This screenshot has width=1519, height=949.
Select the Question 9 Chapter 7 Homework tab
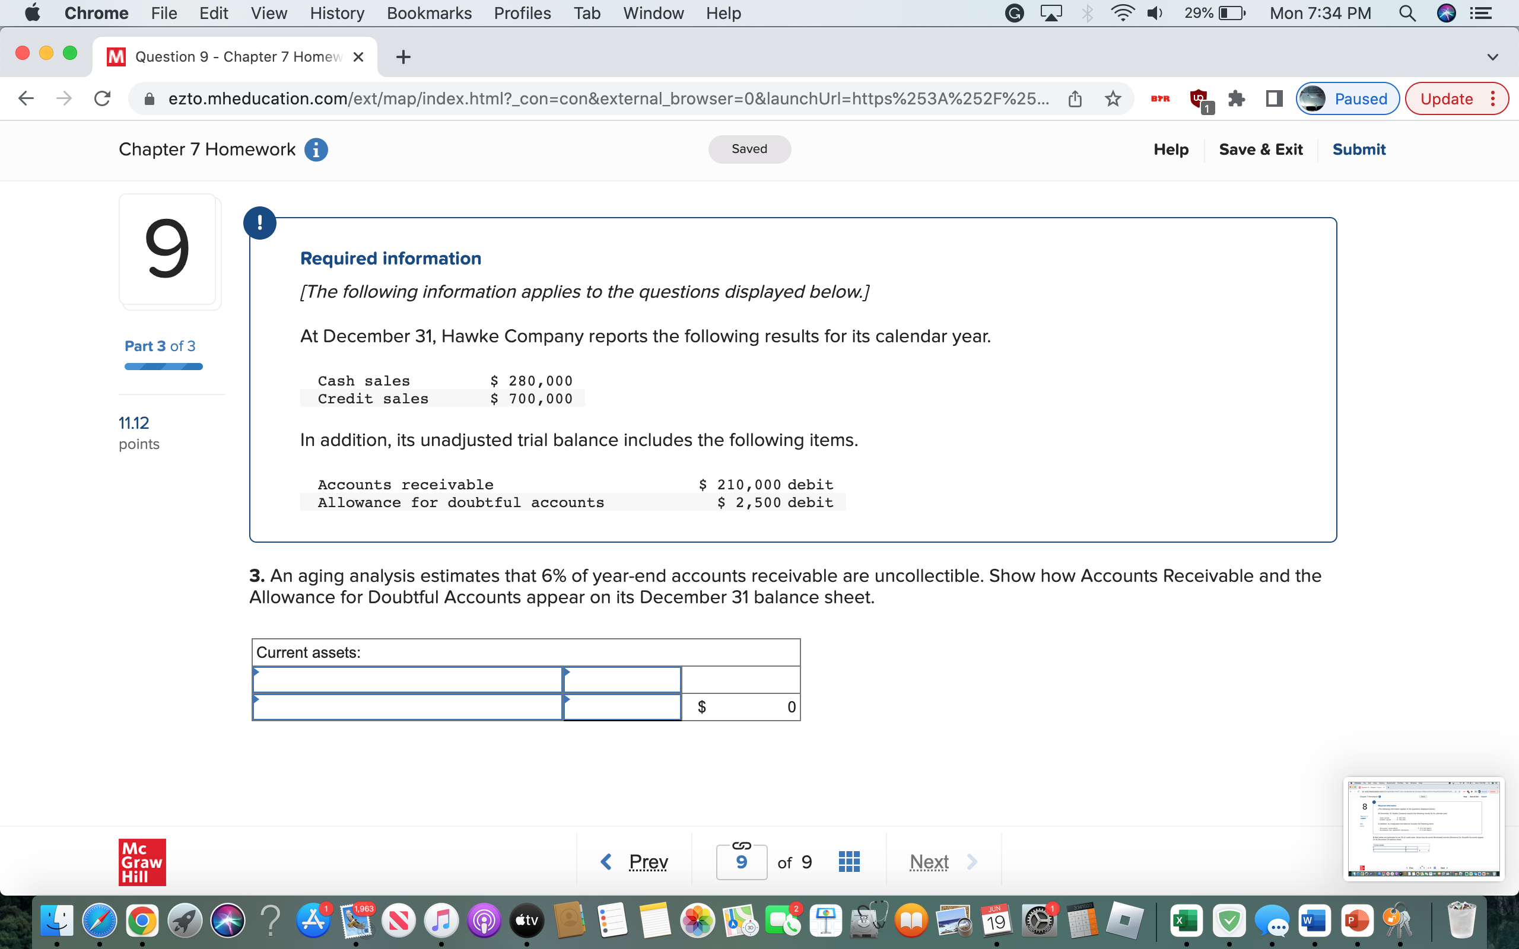[232, 56]
